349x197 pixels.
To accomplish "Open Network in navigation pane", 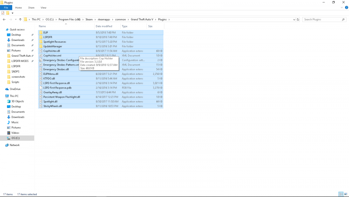I will point(14,145).
